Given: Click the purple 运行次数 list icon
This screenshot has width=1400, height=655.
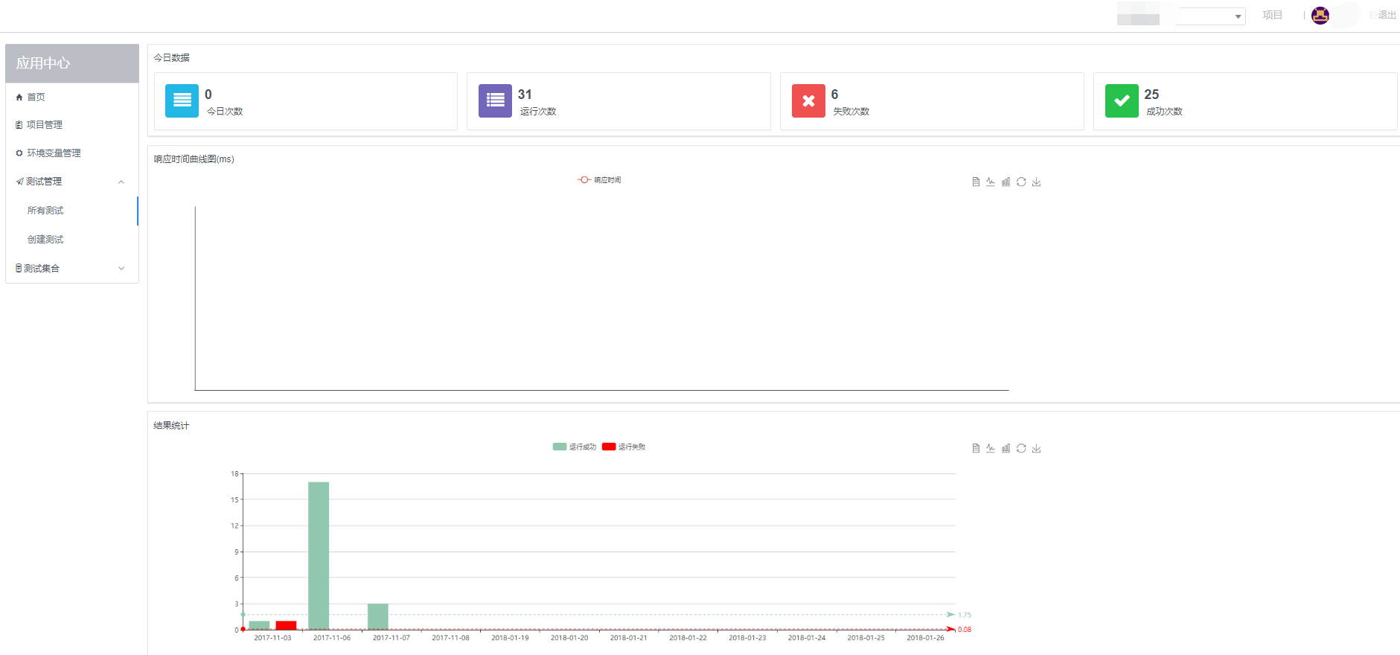Looking at the screenshot, I should [495, 100].
